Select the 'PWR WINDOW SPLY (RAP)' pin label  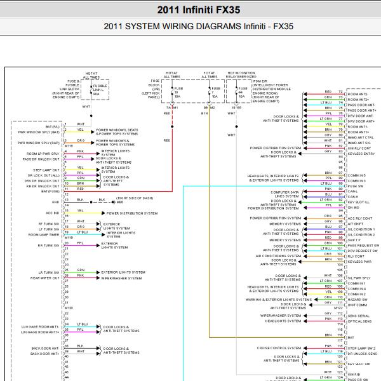(x=39, y=143)
